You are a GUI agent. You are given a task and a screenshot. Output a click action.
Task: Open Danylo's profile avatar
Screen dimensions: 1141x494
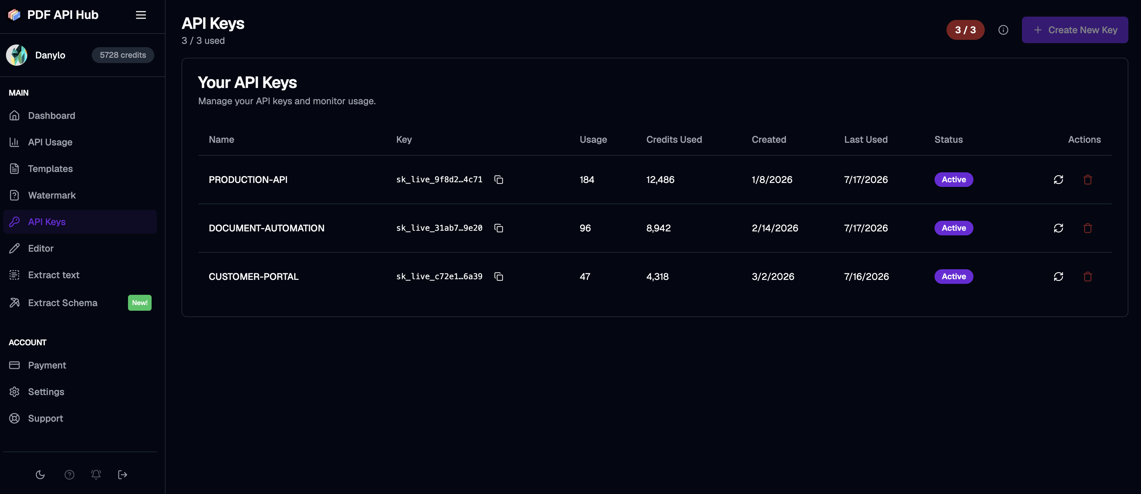(17, 55)
